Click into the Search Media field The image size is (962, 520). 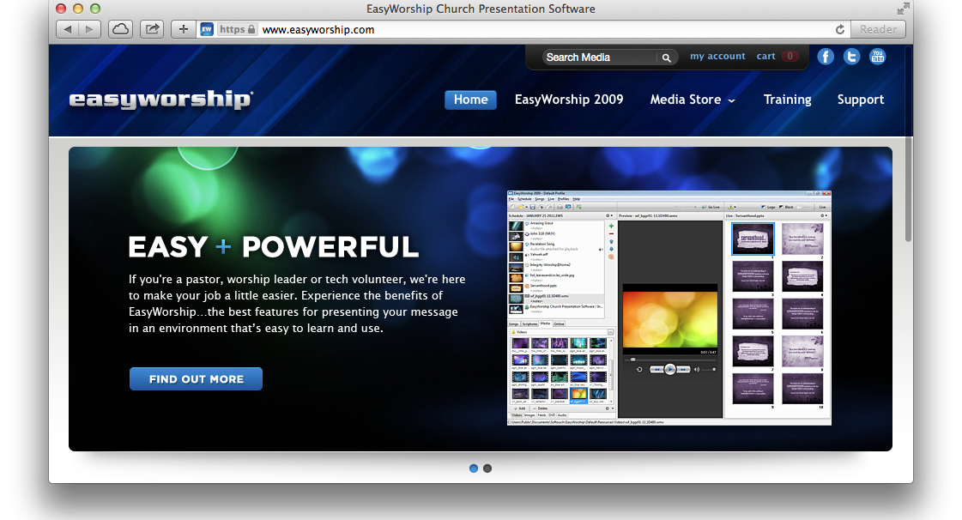pos(600,57)
